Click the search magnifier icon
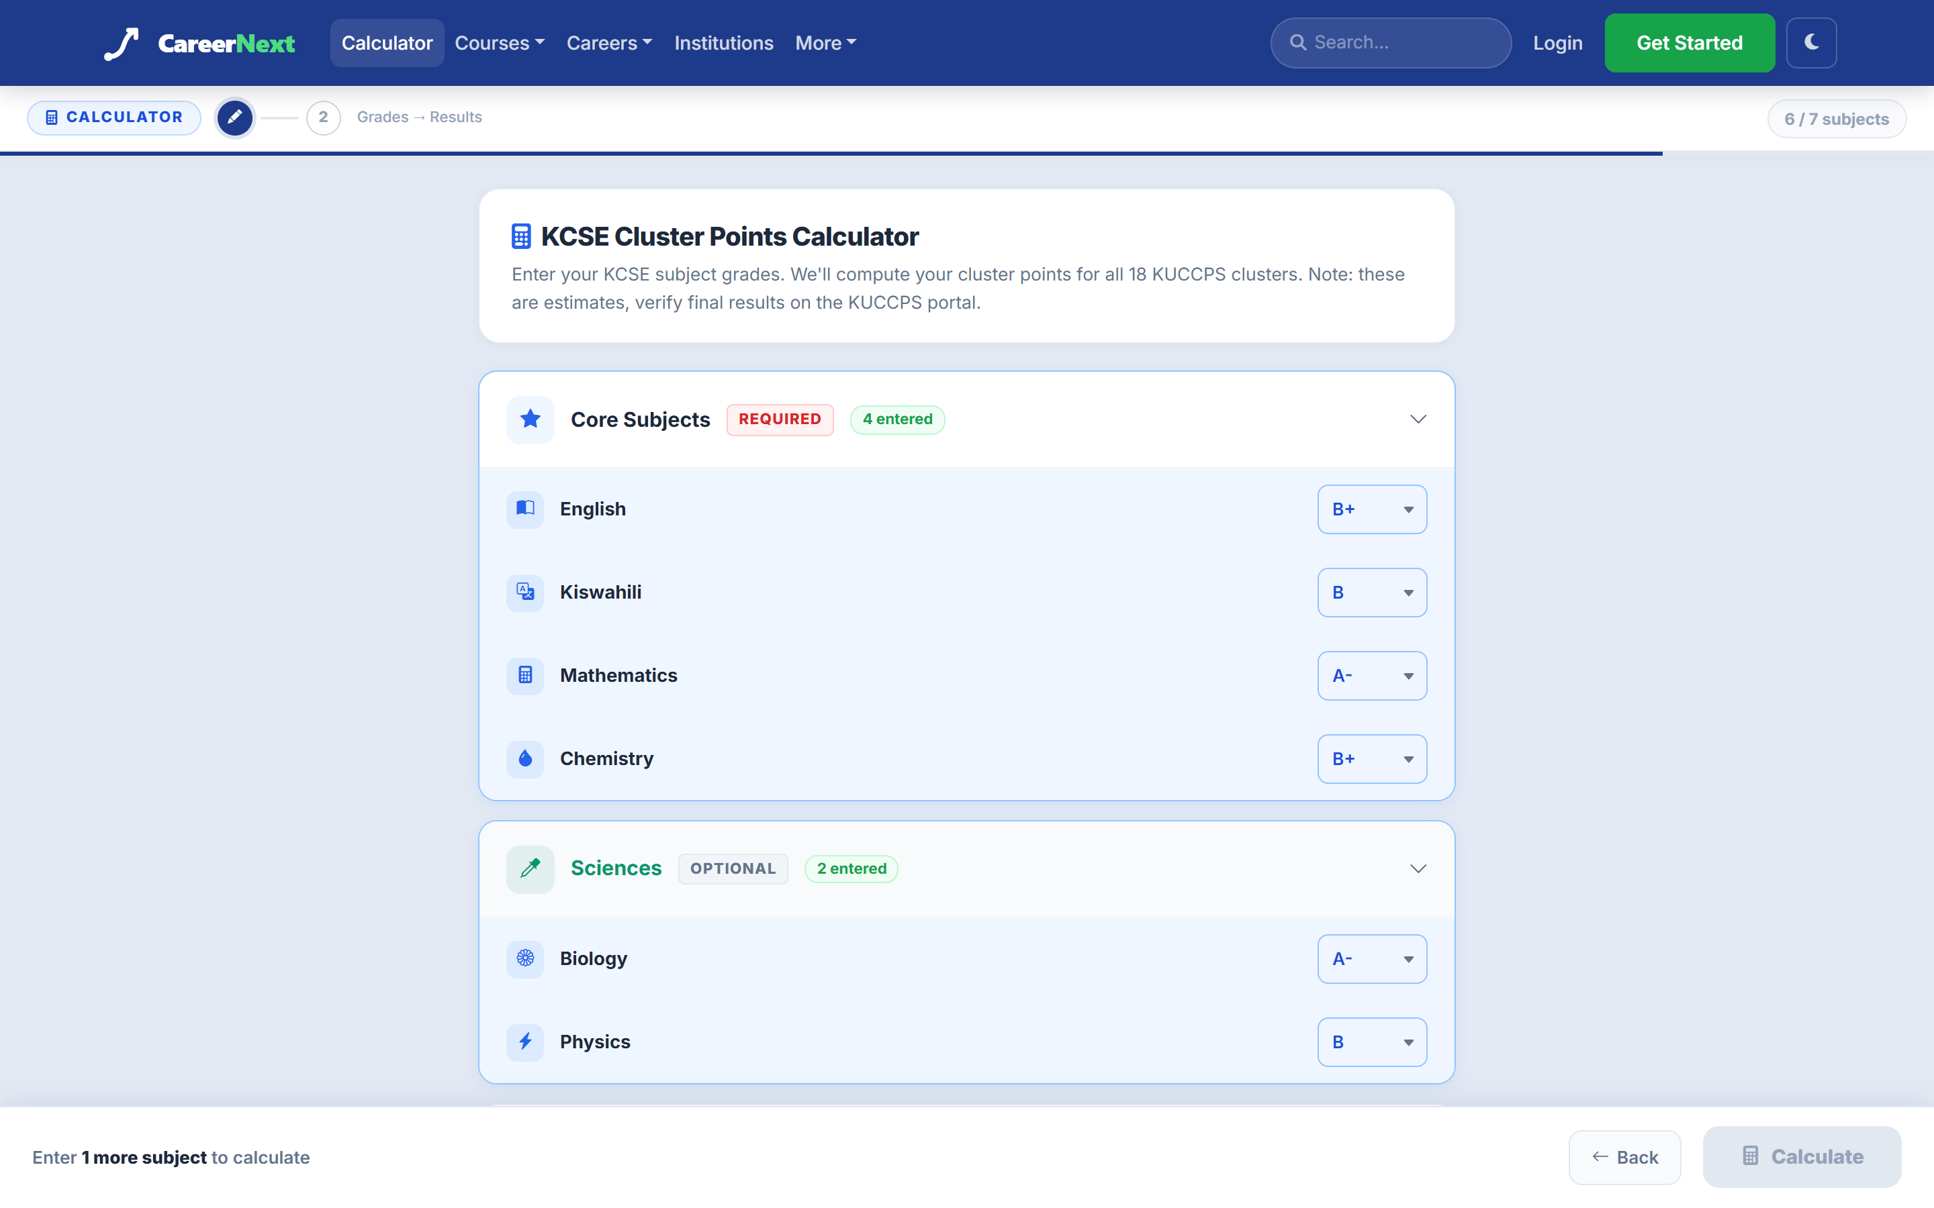 (x=1298, y=42)
